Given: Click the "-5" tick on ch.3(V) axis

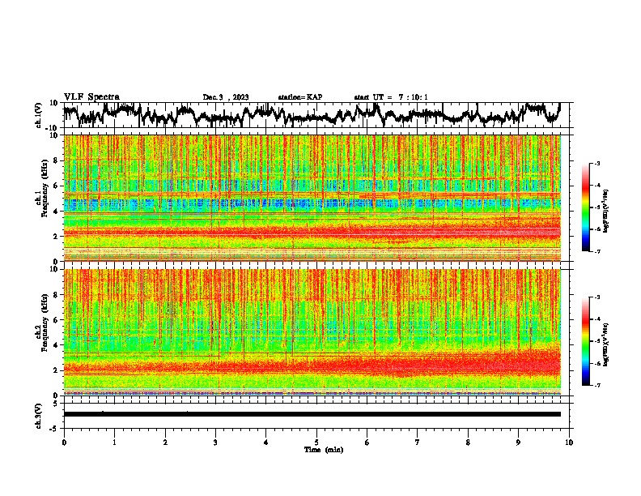Looking at the screenshot, I should pos(55,429).
